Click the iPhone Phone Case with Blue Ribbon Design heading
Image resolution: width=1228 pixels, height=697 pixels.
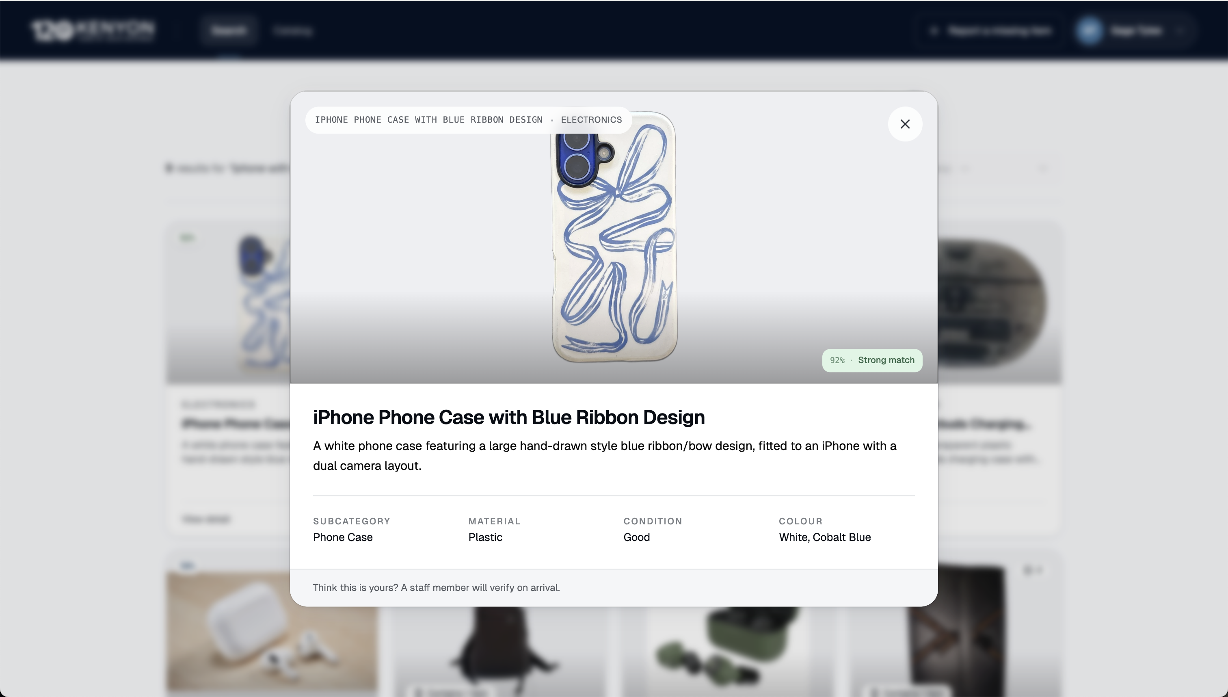509,417
